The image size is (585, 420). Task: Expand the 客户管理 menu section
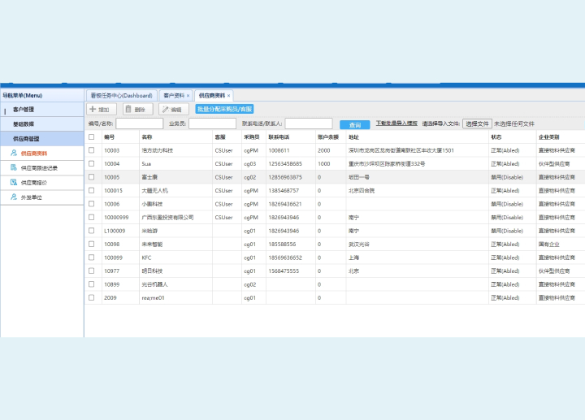coord(24,109)
